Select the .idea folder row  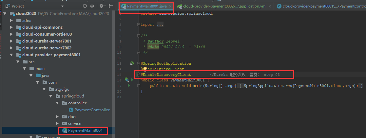59,21
